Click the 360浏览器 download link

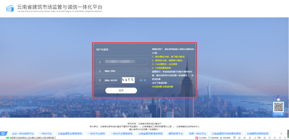(x=157, y=87)
